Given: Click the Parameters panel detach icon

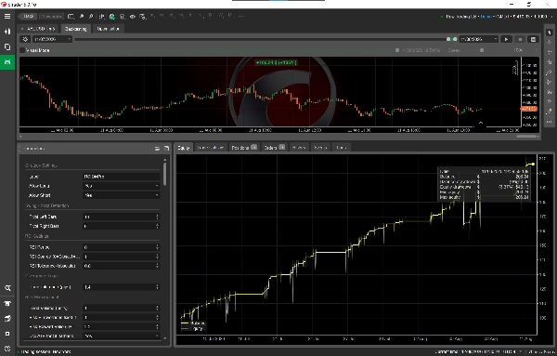Looking at the screenshot, I should (166, 149).
